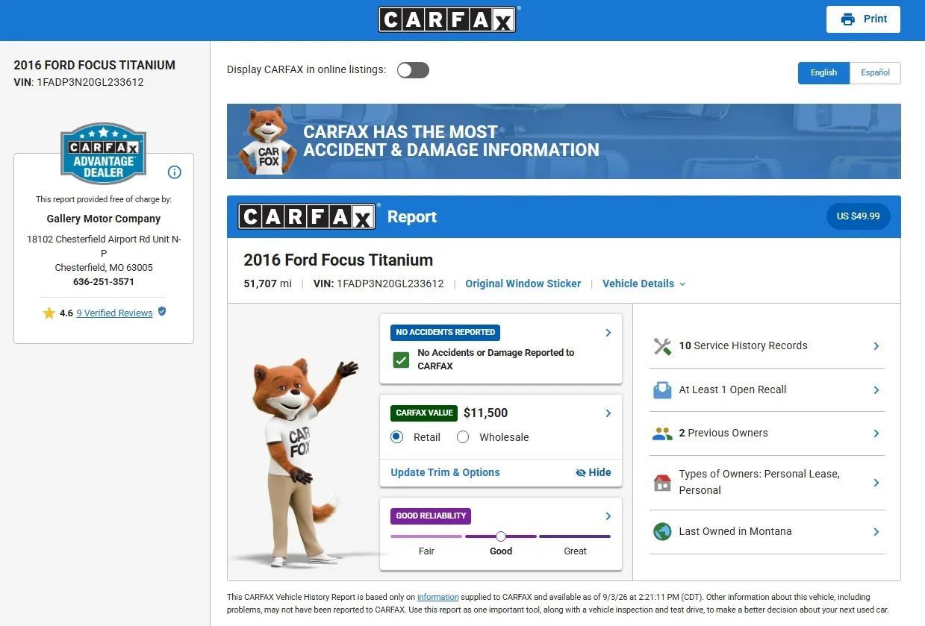This screenshot has height=626, width=925.
Task: Click the $11,500 value amount
Action: [485, 413]
